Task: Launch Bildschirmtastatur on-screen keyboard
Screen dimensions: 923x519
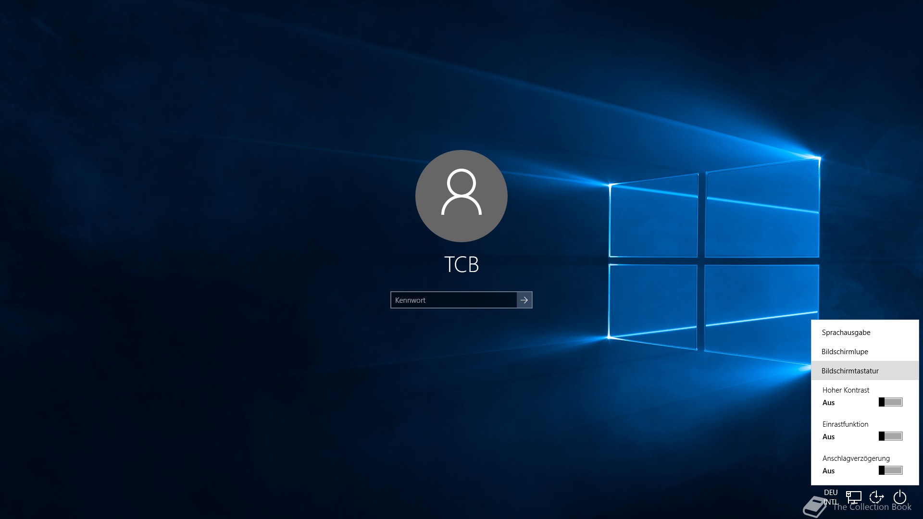Action: 865,371
